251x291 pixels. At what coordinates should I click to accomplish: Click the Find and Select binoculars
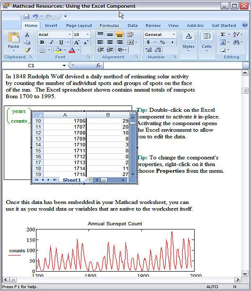[x=236, y=42]
